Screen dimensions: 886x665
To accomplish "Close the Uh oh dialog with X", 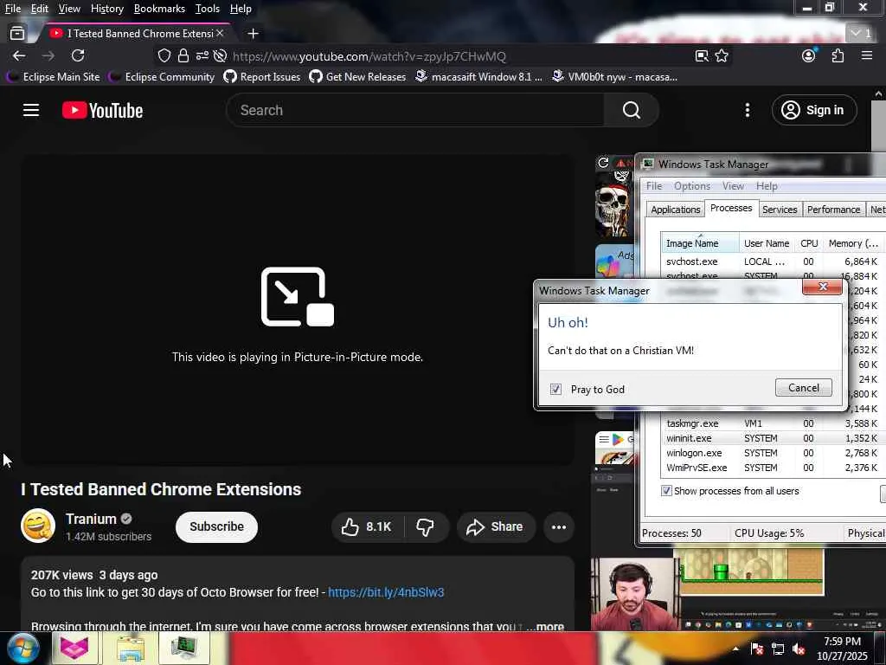I will (x=823, y=287).
